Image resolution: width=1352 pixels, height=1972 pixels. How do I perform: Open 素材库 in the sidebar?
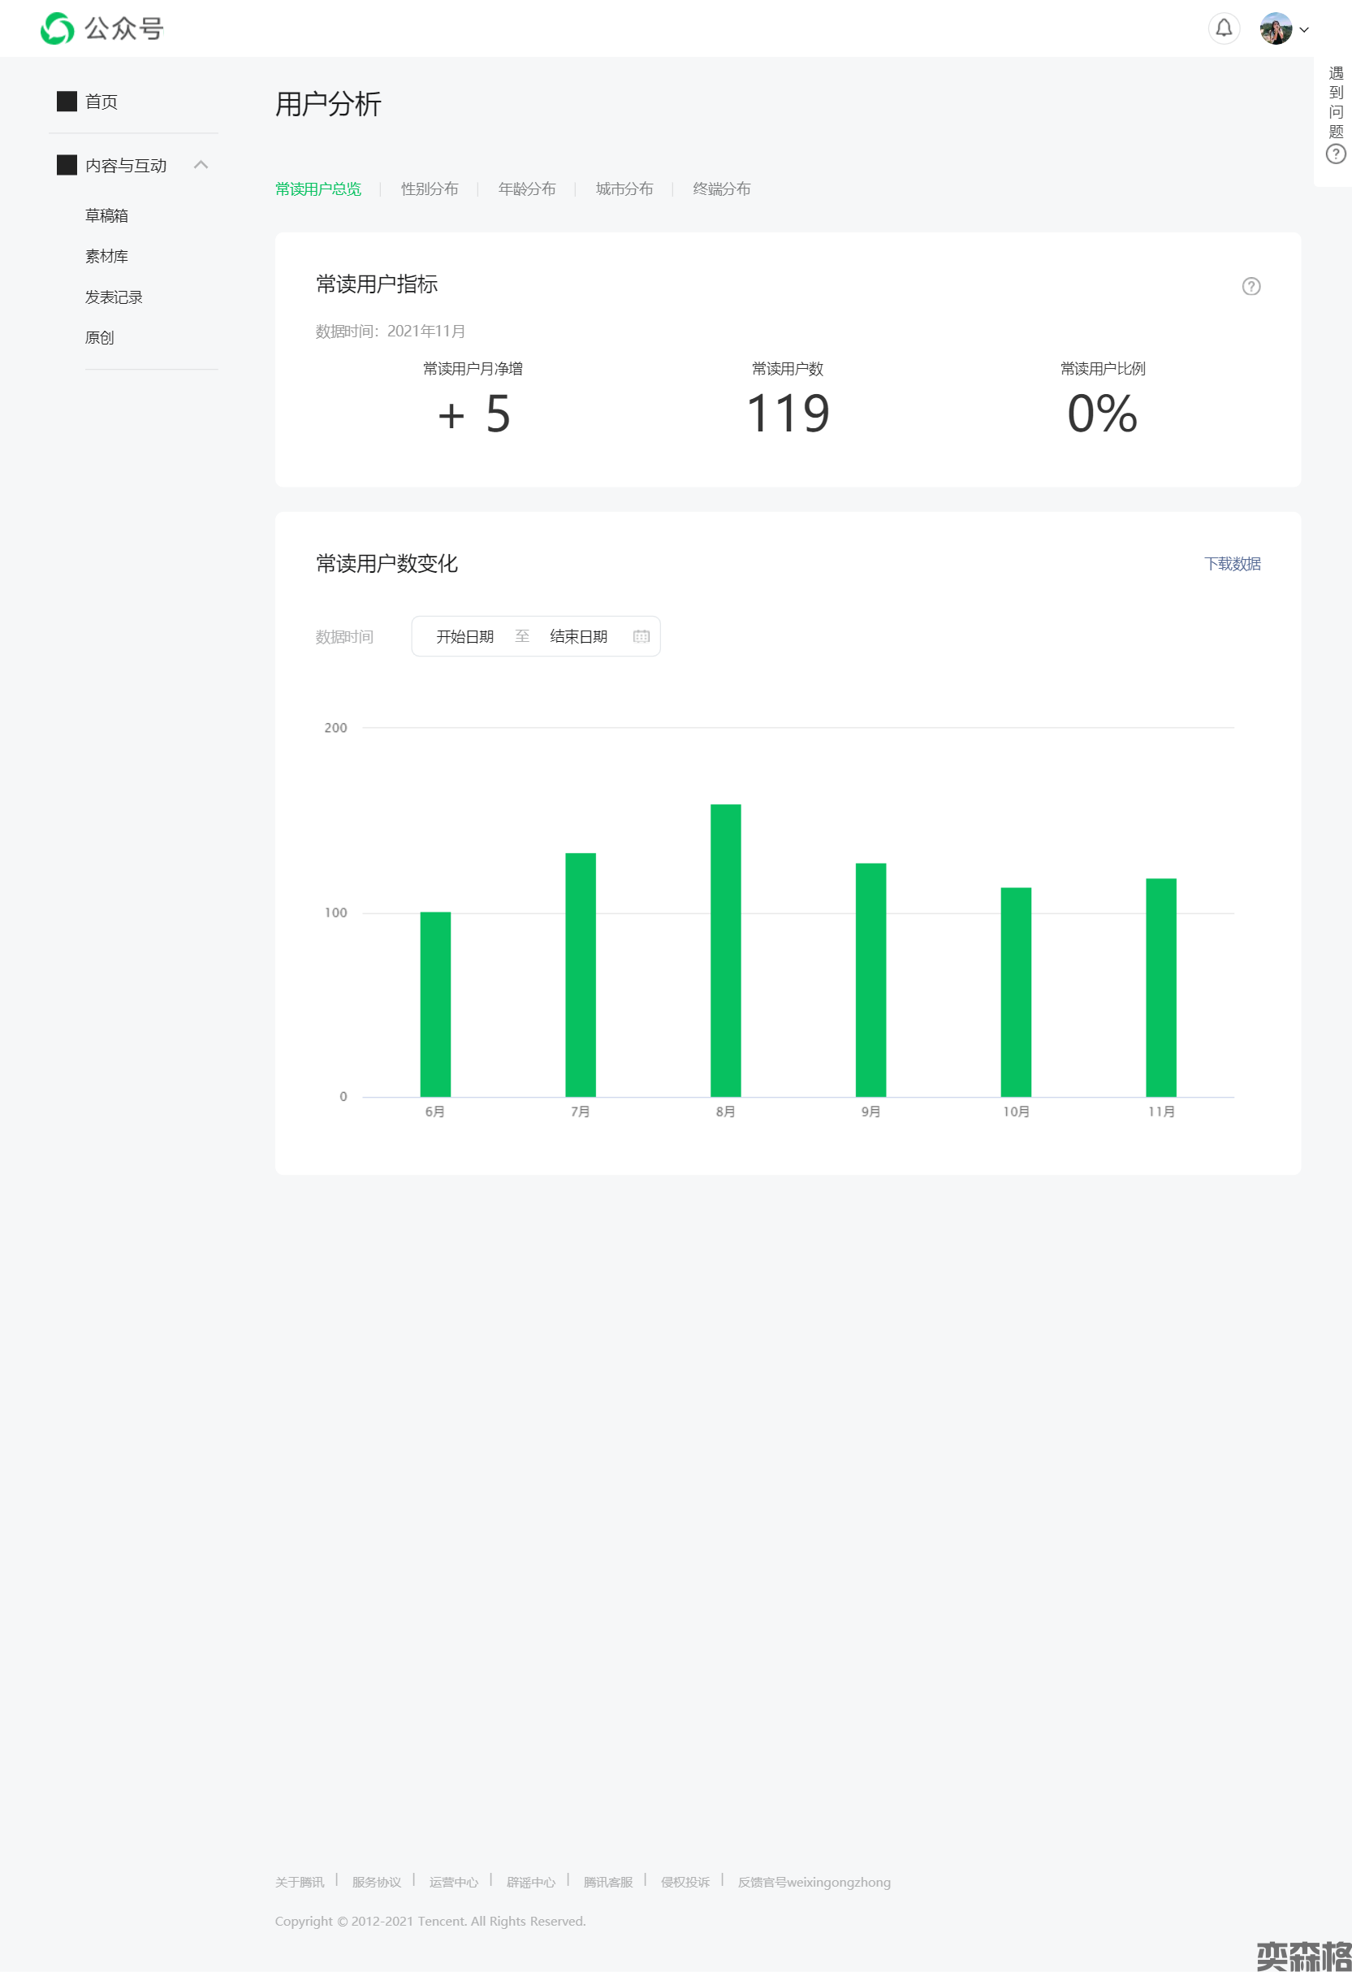107,256
